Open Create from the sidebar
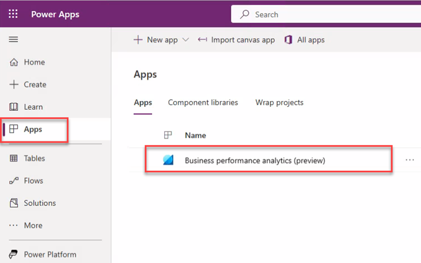421x263 pixels. pyautogui.click(x=28, y=85)
